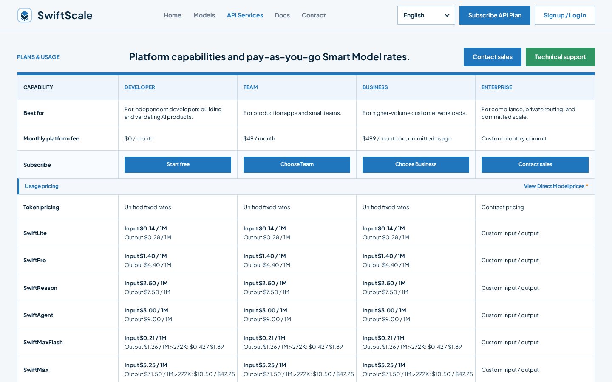The image size is (612, 382).
Task: Click the Technical support button
Action: point(560,57)
